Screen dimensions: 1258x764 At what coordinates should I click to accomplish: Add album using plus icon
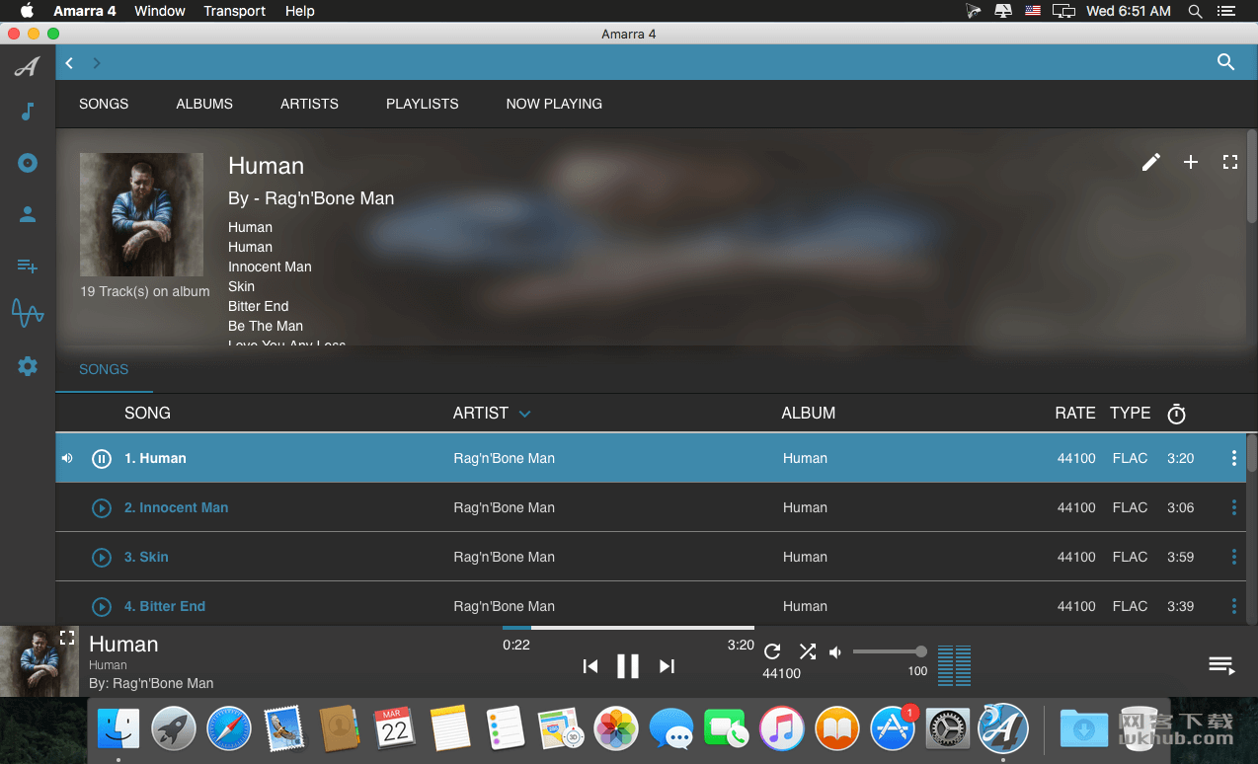click(x=1191, y=162)
